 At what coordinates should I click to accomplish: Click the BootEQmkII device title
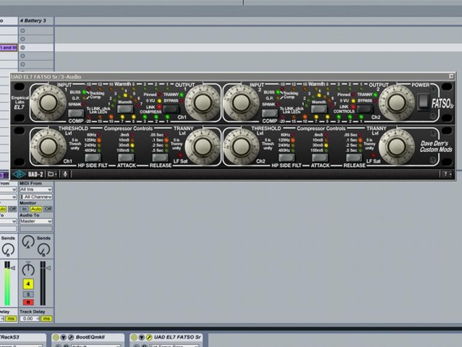90,337
